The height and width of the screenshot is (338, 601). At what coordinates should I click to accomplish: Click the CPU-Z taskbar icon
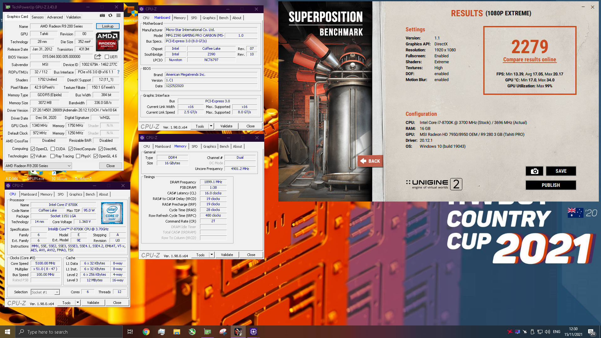click(x=254, y=332)
